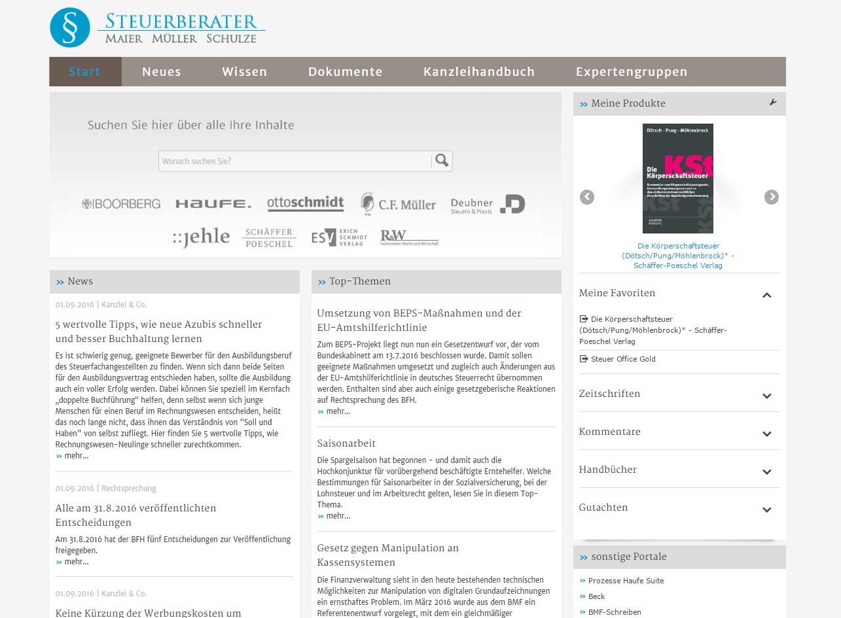The width and height of the screenshot is (841, 618).
Task: Open the Schäffer Poeschel publisher logo
Action: (269, 238)
